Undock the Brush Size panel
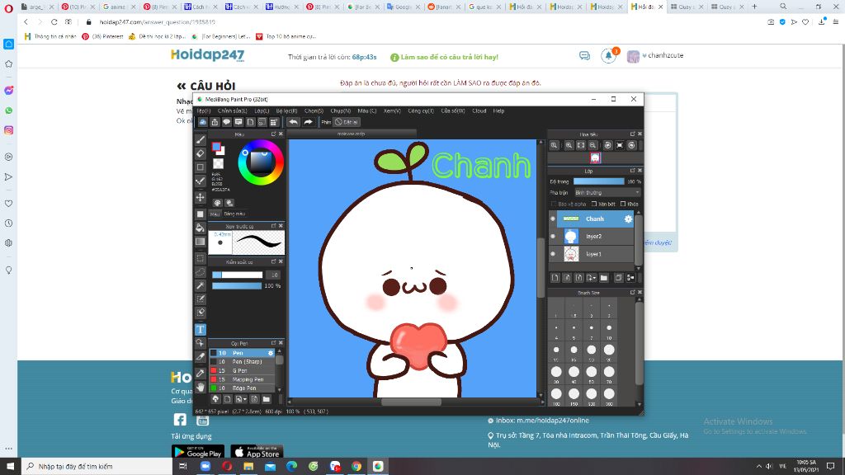The width and height of the screenshot is (845, 475). click(633, 293)
